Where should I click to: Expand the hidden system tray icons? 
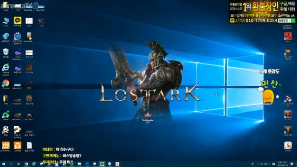[258, 164]
